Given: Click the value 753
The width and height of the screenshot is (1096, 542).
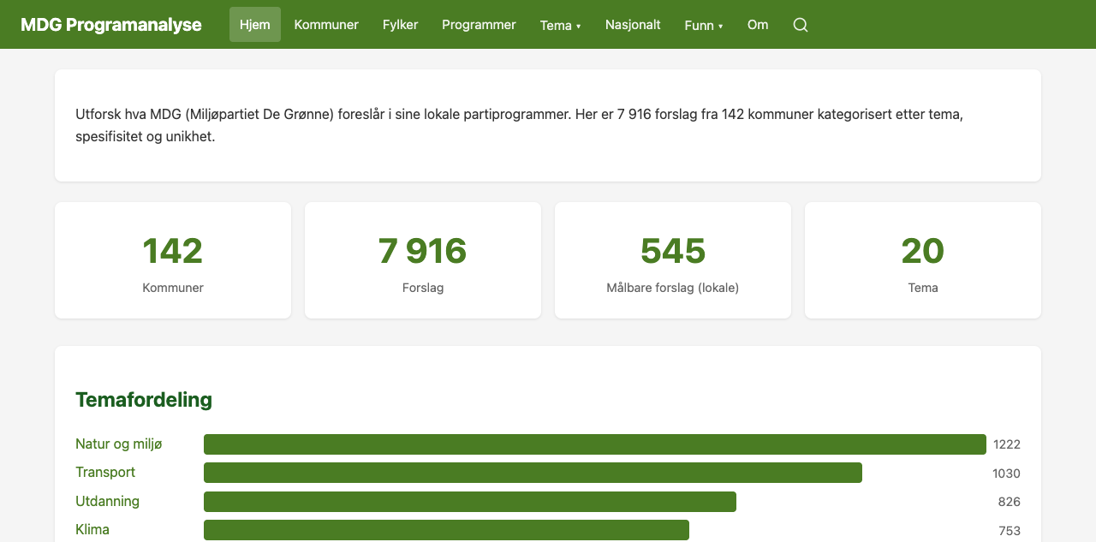Looking at the screenshot, I should [x=1010, y=531].
